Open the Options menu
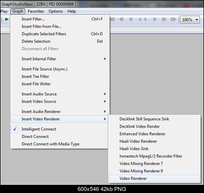Screen dimensions: 204x193 click(56, 11)
